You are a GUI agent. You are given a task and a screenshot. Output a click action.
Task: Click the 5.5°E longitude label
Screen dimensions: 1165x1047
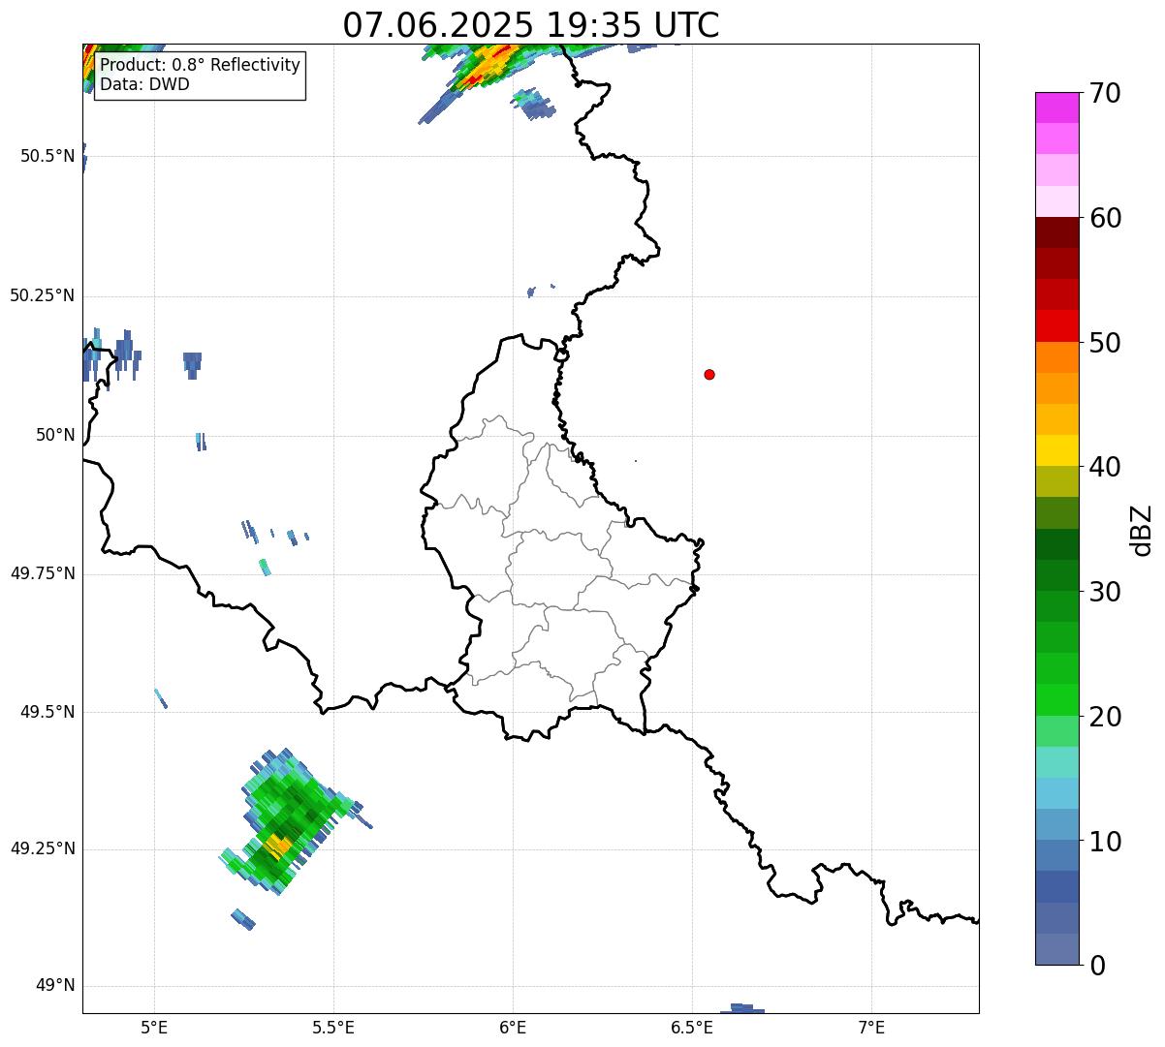[x=333, y=1027]
